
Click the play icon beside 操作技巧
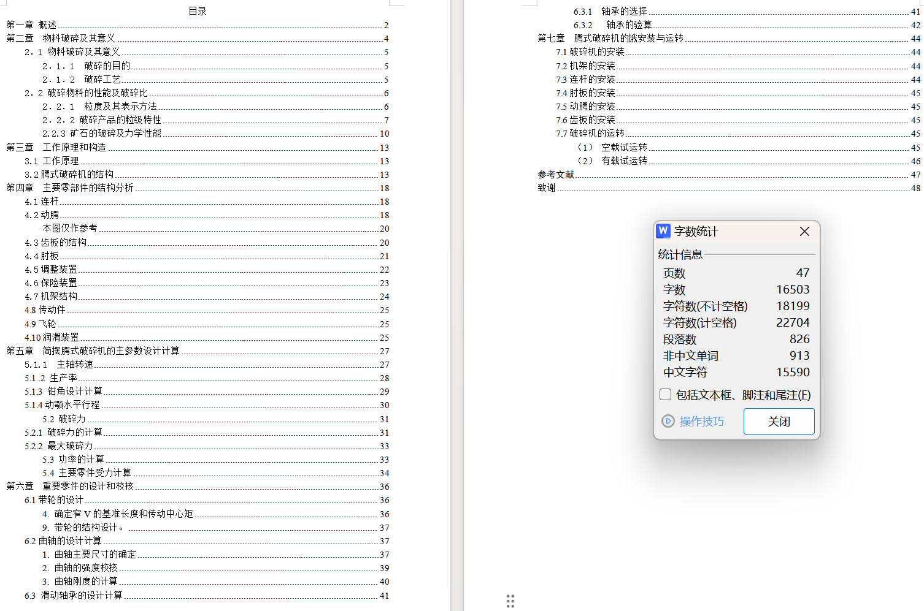[668, 421]
